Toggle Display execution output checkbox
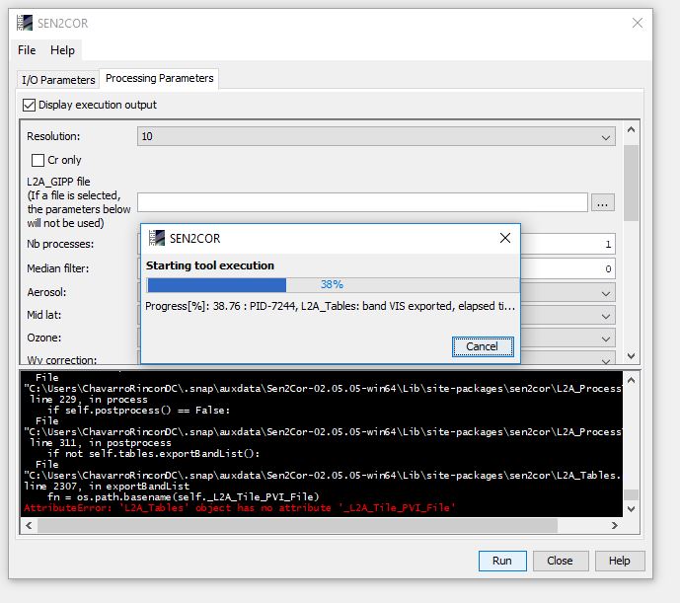Viewport: 680px width, 603px height. [29, 105]
